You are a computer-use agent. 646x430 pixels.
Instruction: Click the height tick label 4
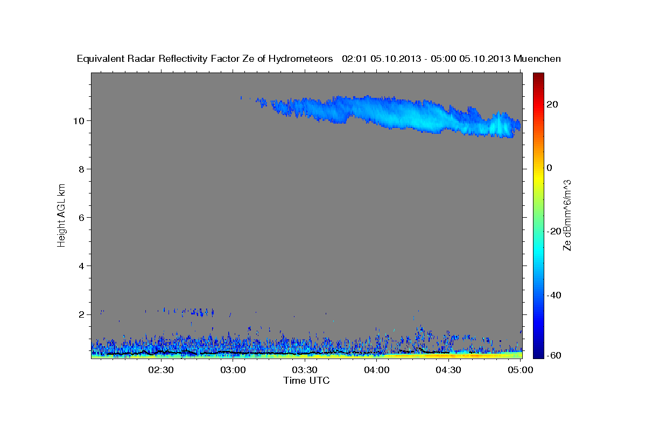coord(82,266)
